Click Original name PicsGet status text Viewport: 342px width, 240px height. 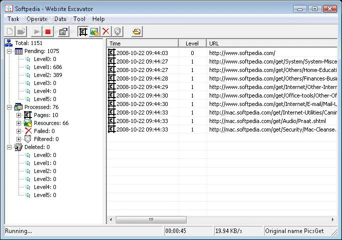tap(295, 231)
